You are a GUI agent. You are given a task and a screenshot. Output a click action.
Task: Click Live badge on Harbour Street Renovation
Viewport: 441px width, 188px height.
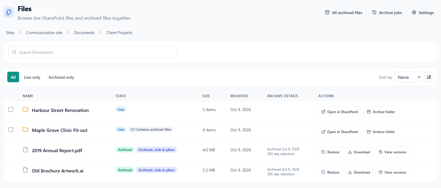click(x=121, y=110)
